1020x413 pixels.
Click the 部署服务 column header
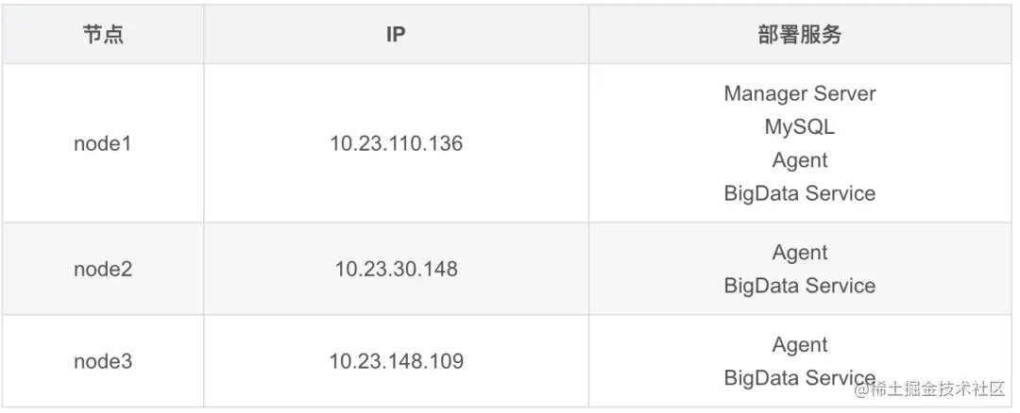pyautogui.click(x=799, y=36)
